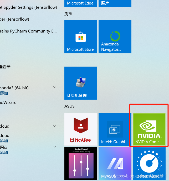Expand the first cloud folder chevron
The width and height of the screenshot is (169, 181).
click(x=55, y=126)
